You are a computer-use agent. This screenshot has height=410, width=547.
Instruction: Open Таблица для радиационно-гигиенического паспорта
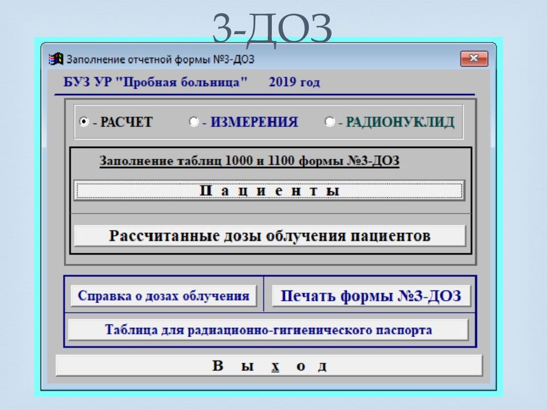click(268, 330)
